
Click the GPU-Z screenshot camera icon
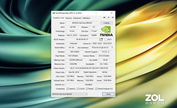104,17
